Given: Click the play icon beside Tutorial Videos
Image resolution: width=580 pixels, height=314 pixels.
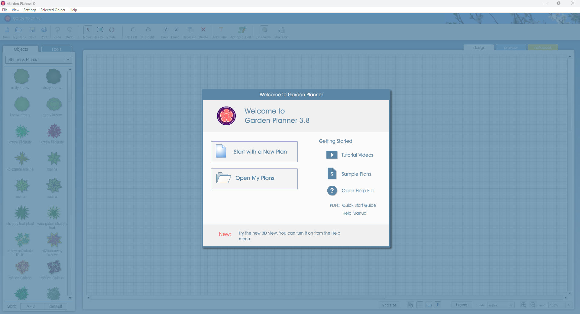Looking at the screenshot, I should click(x=332, y=155).
